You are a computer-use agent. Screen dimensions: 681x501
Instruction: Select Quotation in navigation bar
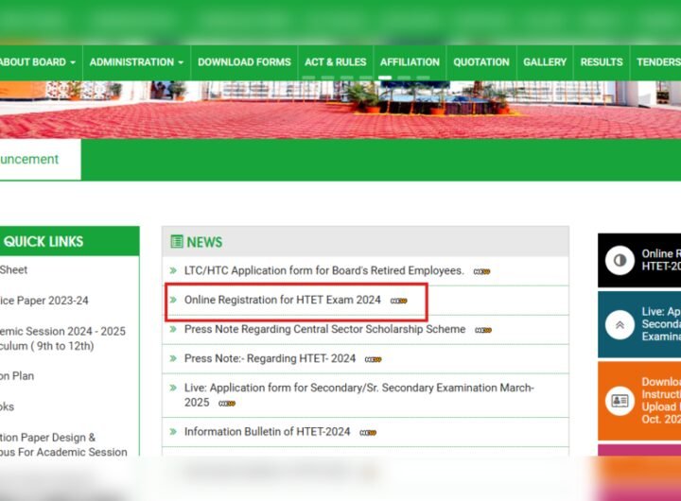(x=481, y=62)
